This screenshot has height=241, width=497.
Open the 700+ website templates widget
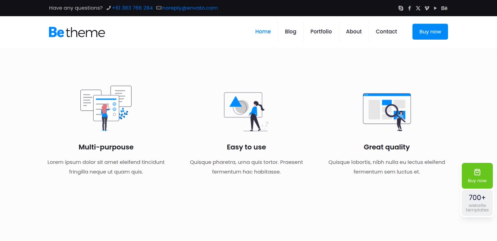pyautogui.click(x=477, y=203)
